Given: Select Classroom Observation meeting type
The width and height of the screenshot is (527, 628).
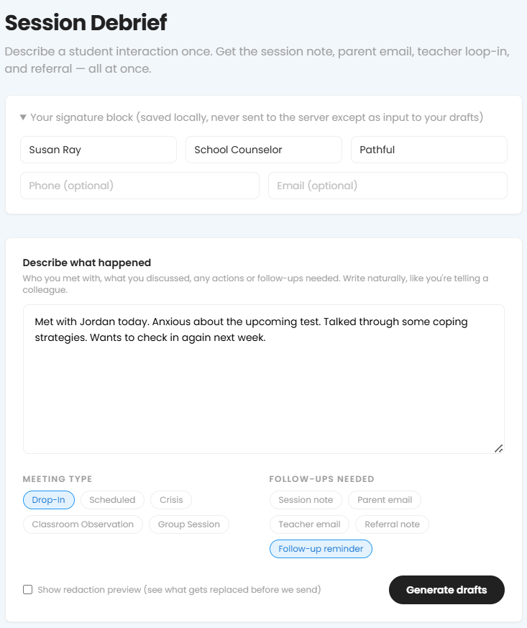Looking at the screenshot, I should point(83,524).
